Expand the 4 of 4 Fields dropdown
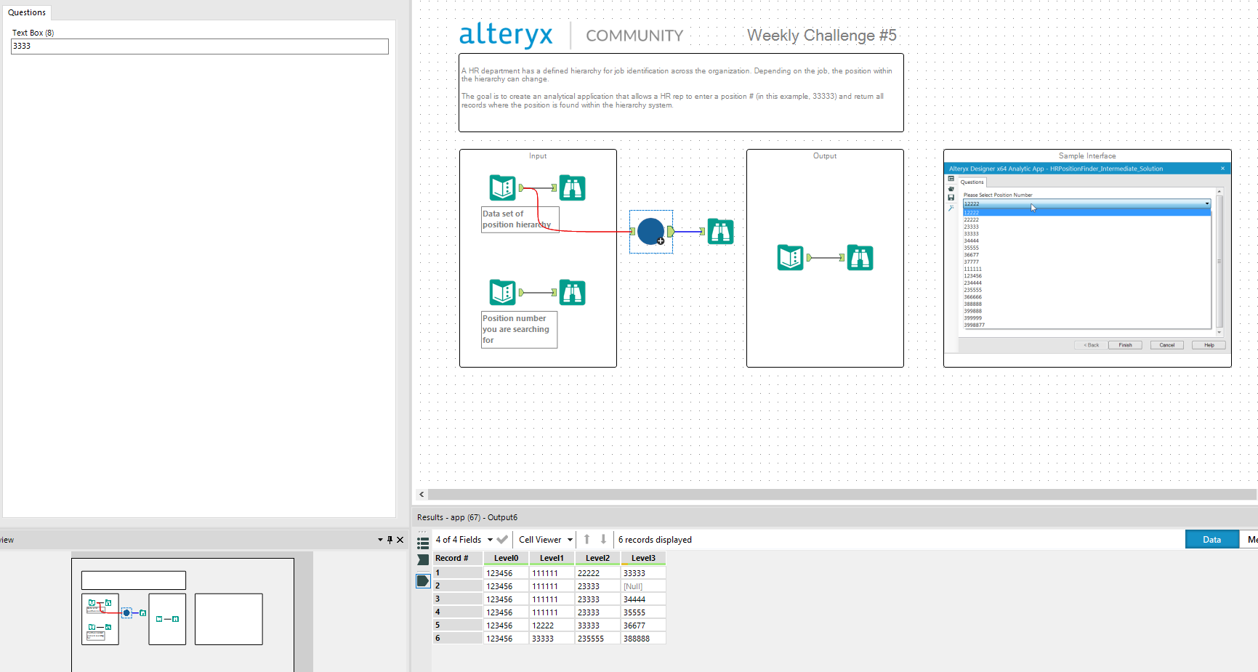 [490, 539]
